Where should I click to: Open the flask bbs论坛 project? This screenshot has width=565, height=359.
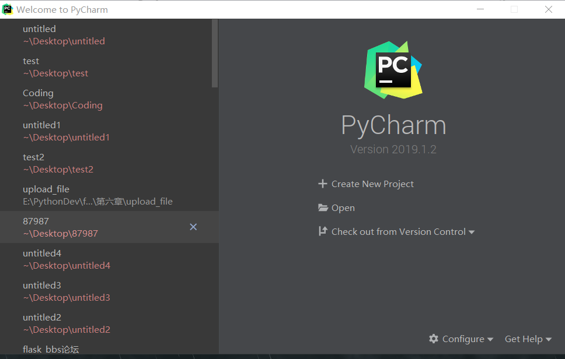pos(51,349)
